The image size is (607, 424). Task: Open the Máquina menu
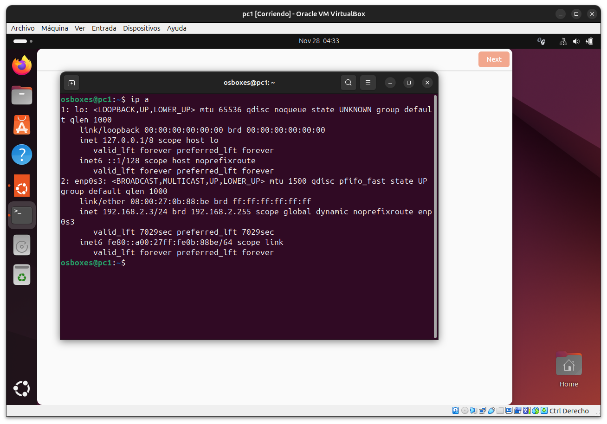(55, 28)
